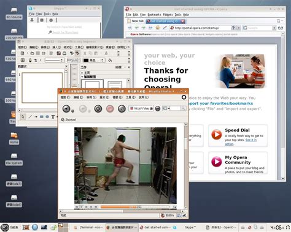Image resolution: width=291 pixels, height=232 pixels.
Task: Click the Skype taskbar button
Action: (188, 227)
